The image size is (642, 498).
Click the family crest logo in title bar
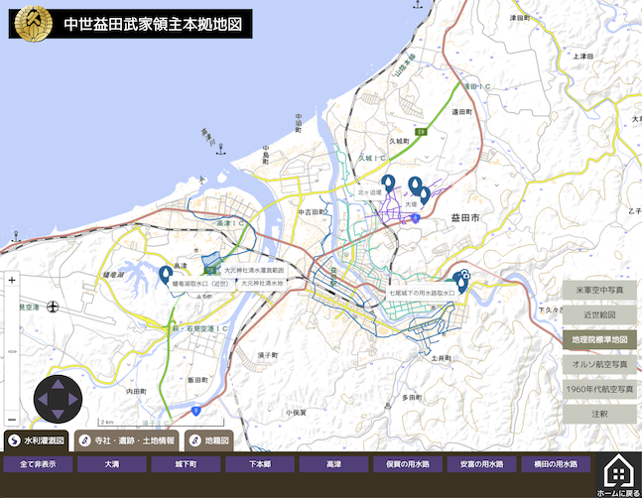(37, 23)
